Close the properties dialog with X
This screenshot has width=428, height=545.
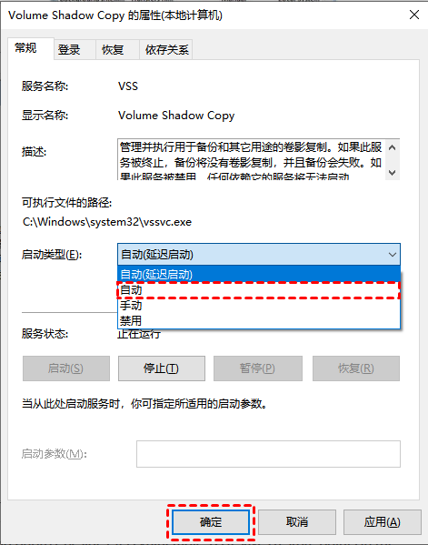[x=414, y=15]
